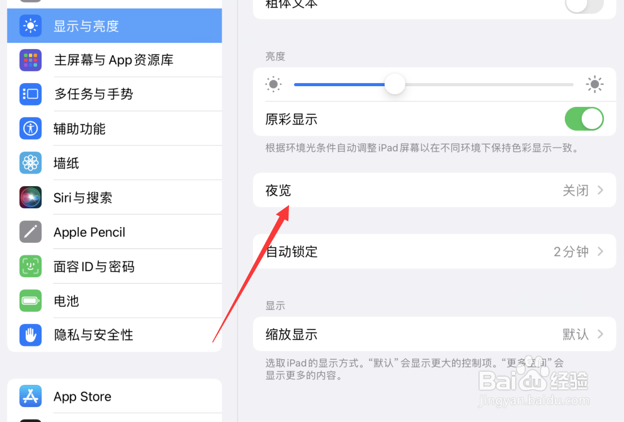Expand 缩放显示 chevron showing 默认
Image resolution: width=624 pixels, height=422 pixels.
coord(601,334)
